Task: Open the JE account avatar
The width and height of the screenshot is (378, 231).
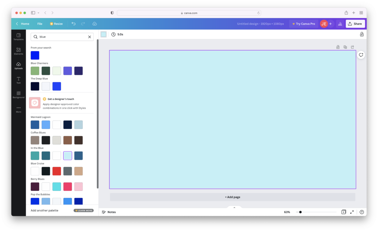Action: point(324,24)
